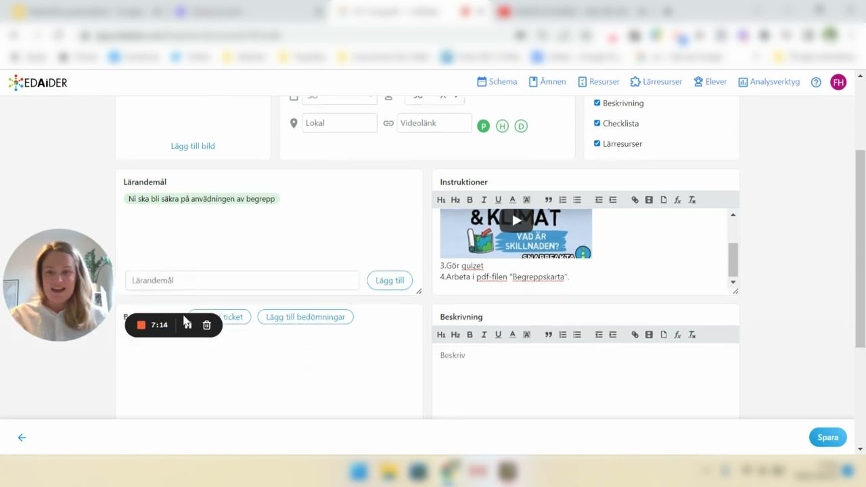This screenshot has height=487, width=866.
Task: Click Lägg till bedömningar button
Action: coord(306,317)
